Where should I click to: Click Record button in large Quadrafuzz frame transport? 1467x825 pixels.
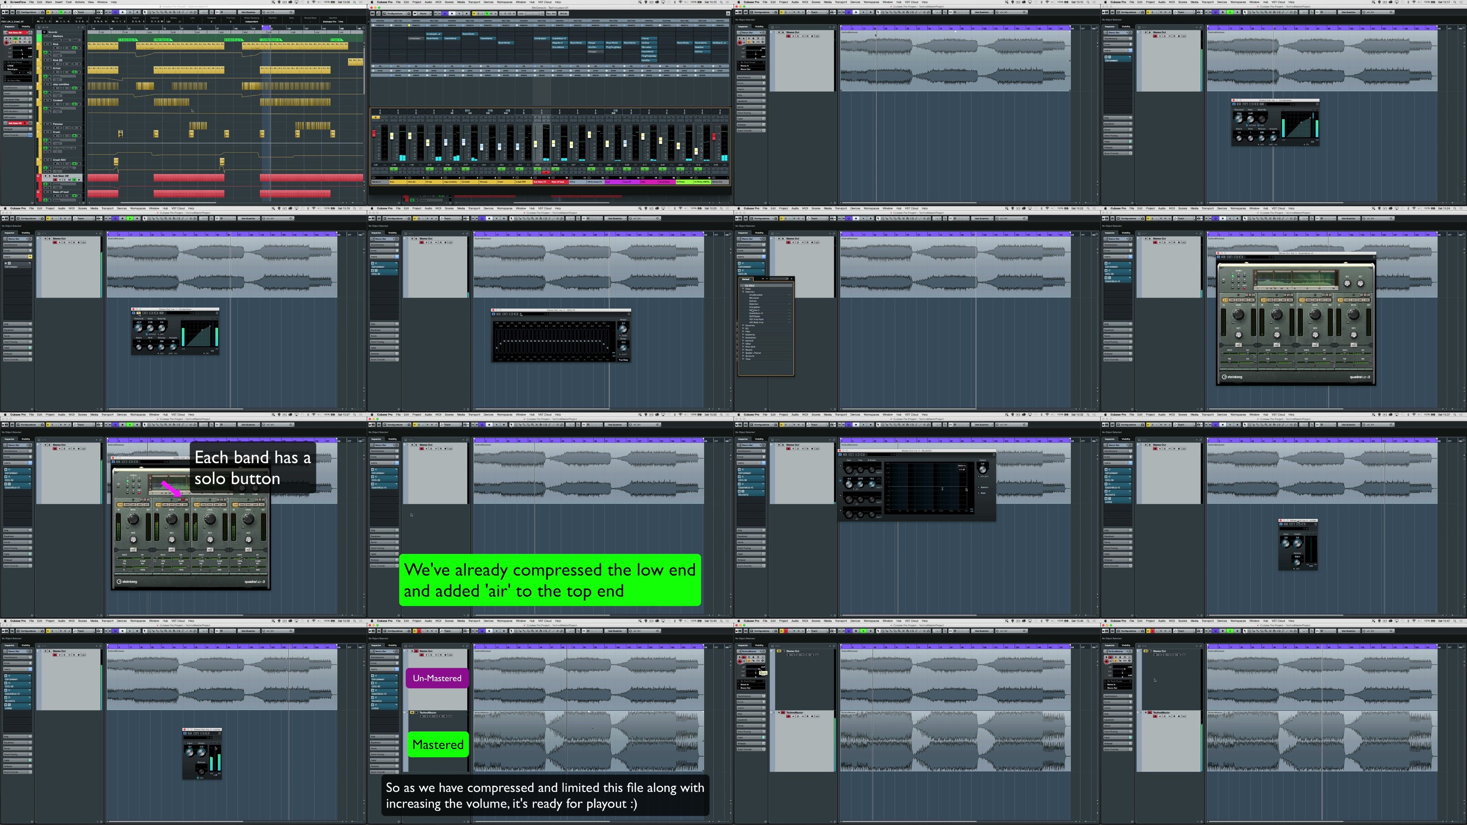click(x=1237, y=219)
